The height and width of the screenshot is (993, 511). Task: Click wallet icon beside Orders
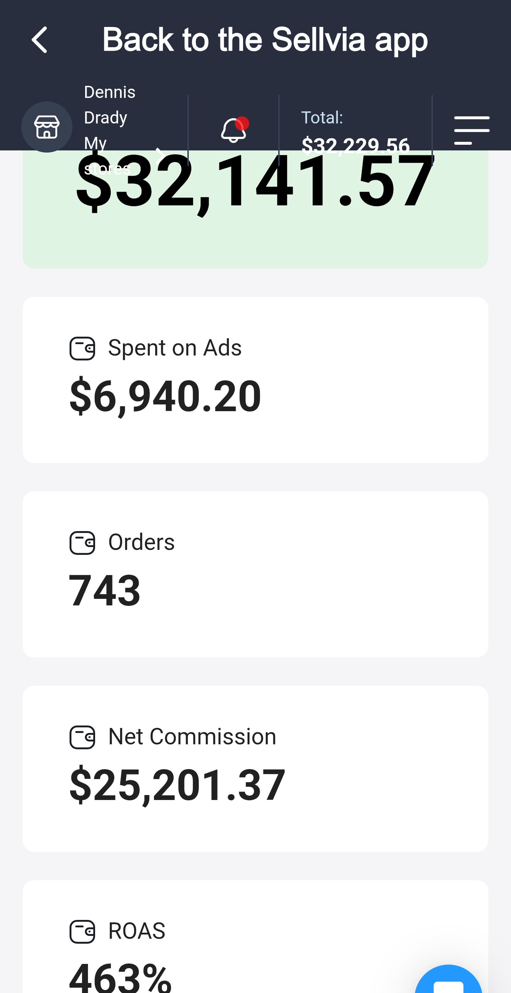tap(82, 542)
